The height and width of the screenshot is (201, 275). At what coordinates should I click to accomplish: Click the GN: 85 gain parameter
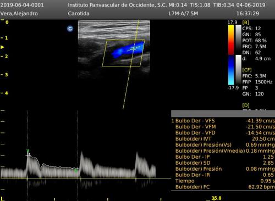251,35
